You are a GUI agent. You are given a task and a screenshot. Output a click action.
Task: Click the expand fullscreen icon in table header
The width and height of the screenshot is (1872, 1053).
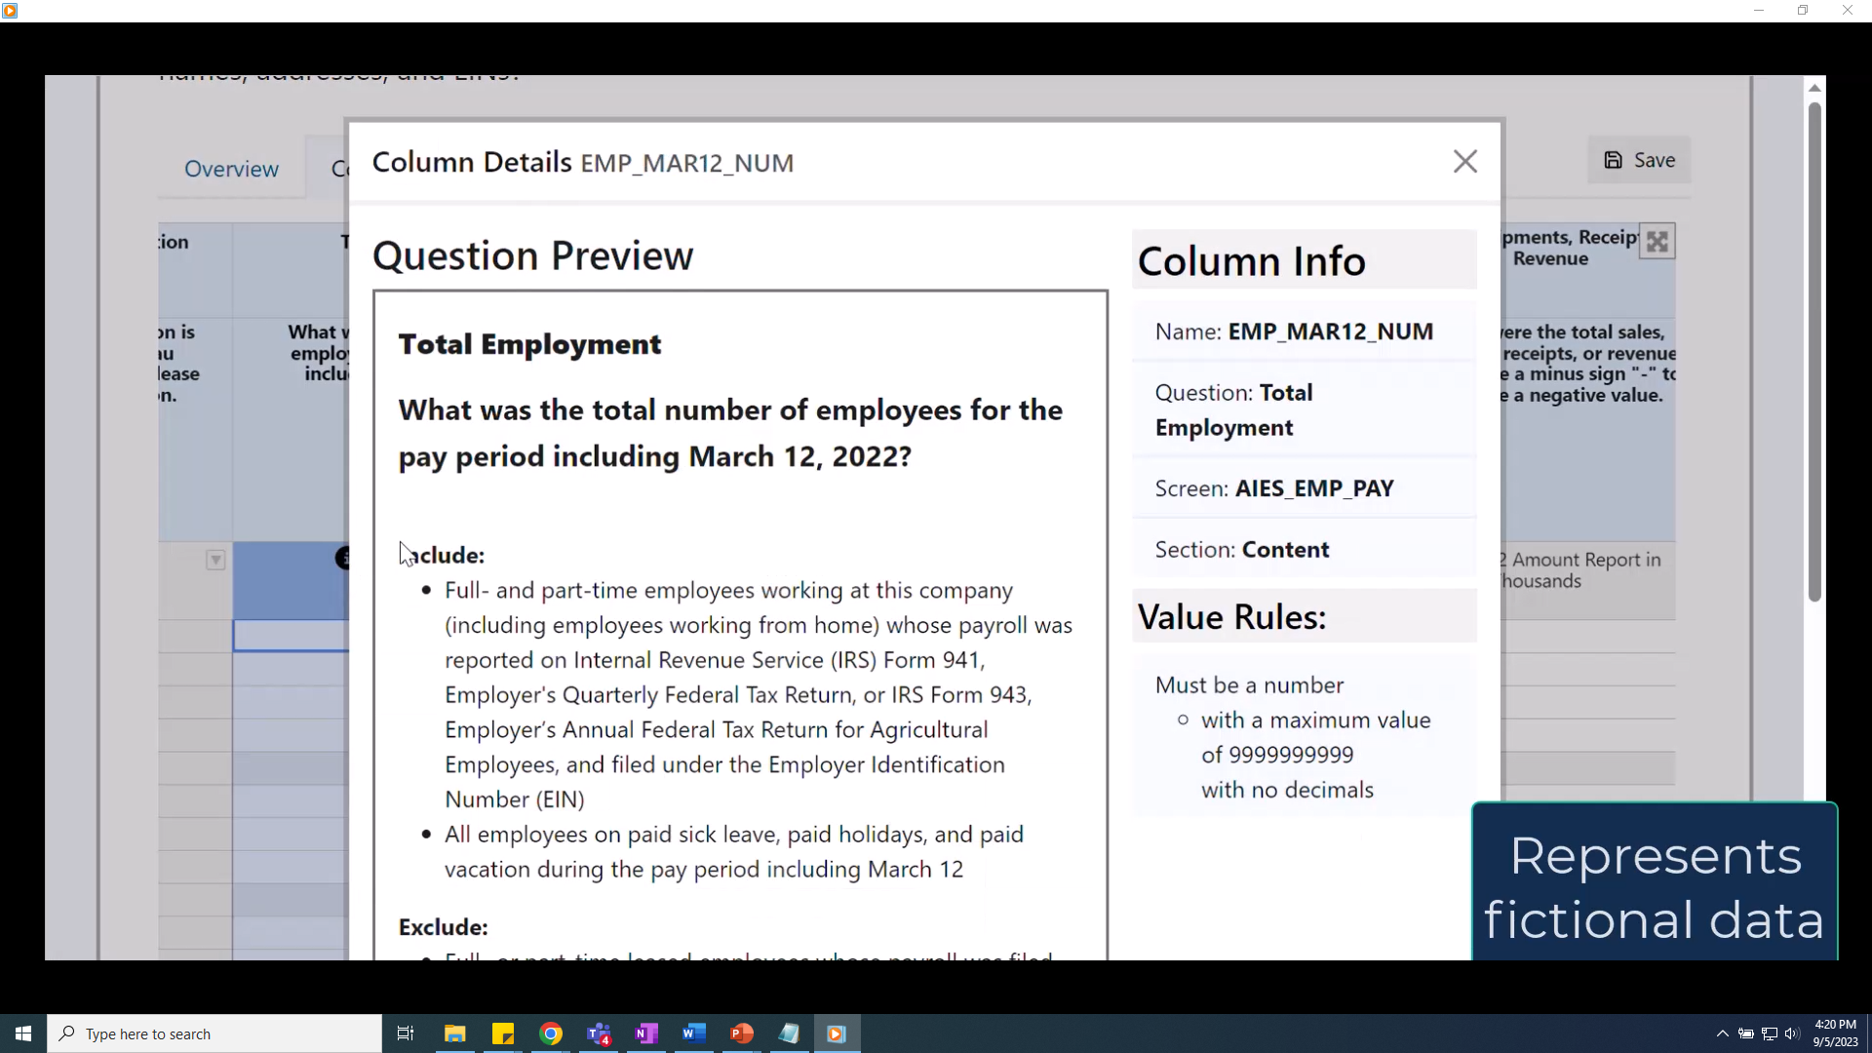click(1657, 242)
